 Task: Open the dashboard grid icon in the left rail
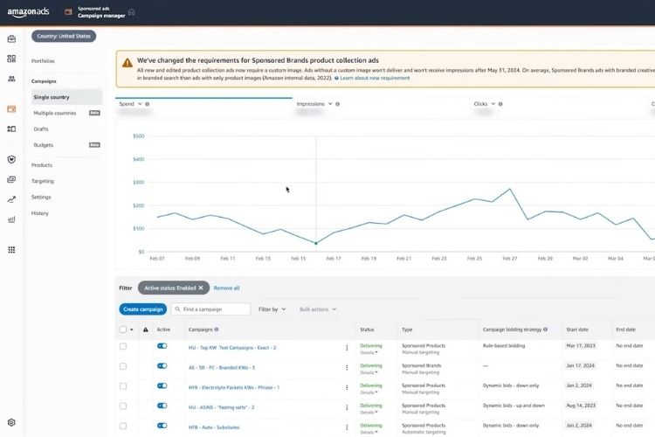11,59
